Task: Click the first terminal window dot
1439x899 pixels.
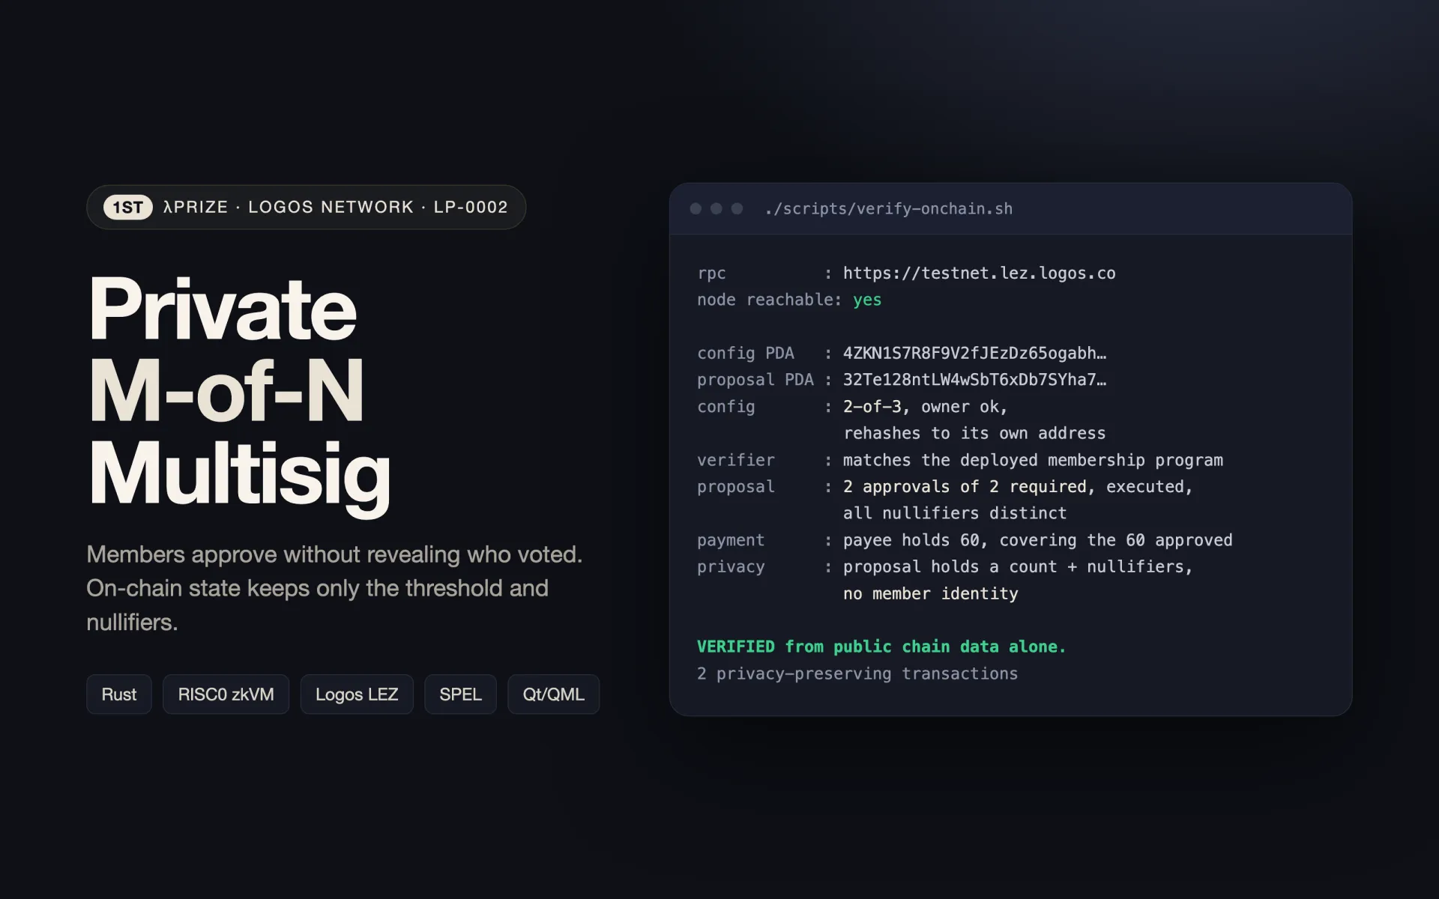Action: pyautogui.click(x=696, y=209)
